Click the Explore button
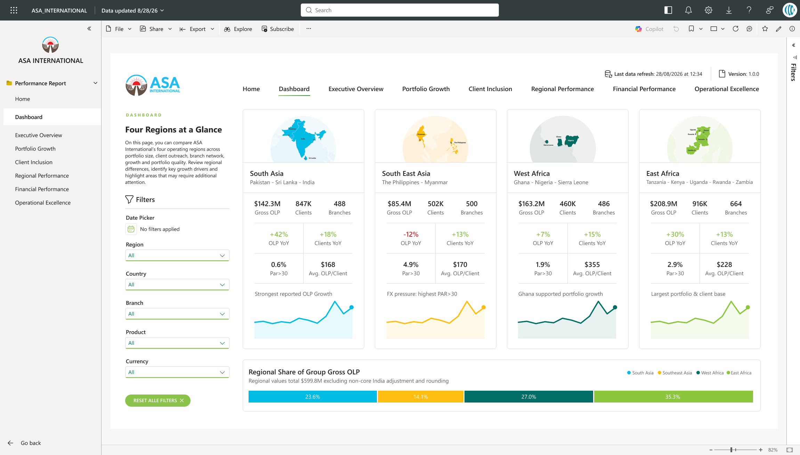Viewport: 800px width, 455px height. pyautogui.click(x=238, y=29)
